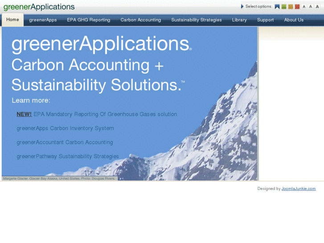Select the orange theme color swatch
Viewport: 324px width, 243px height.
(x=291, y=7)
